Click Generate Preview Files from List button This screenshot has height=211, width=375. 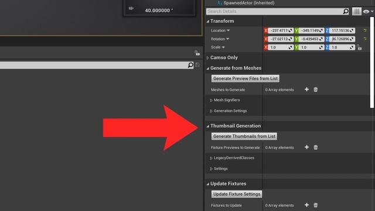pos(246,79)
